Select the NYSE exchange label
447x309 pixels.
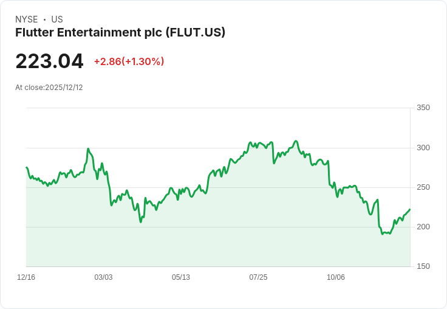pyautogui.click(x=27, y=19)
